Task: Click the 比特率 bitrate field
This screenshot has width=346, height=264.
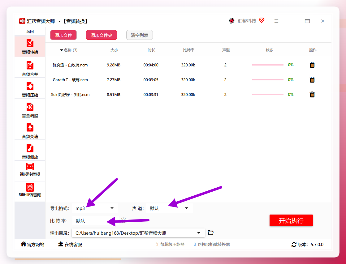Action: tap(95, 221)
